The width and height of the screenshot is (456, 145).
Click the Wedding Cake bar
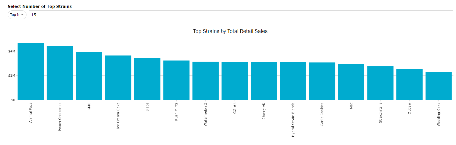[x=439, y=86]
